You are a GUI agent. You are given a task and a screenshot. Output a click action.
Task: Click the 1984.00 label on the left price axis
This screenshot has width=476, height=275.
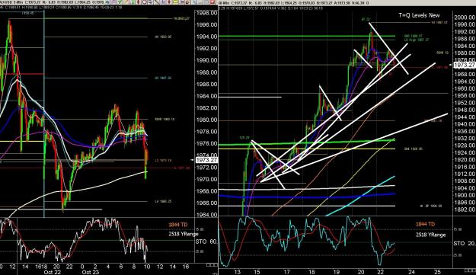(206, 96)
